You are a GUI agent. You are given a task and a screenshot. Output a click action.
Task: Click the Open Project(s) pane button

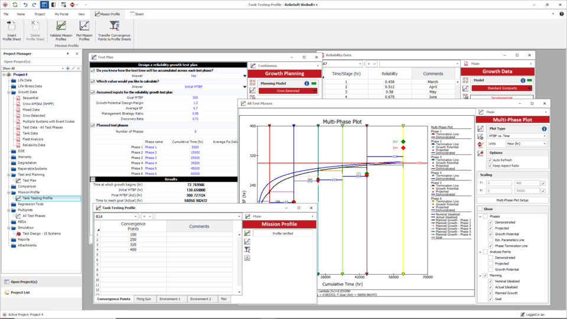[x=24, y=282]
